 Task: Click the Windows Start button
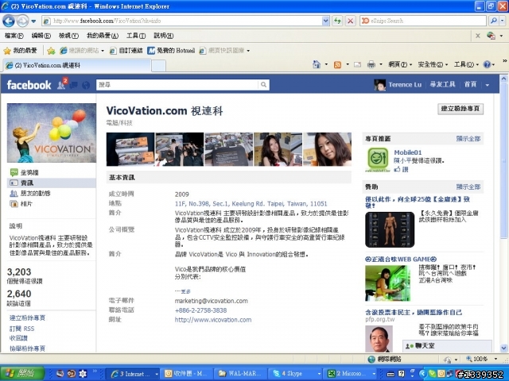(x=22, y=373)
